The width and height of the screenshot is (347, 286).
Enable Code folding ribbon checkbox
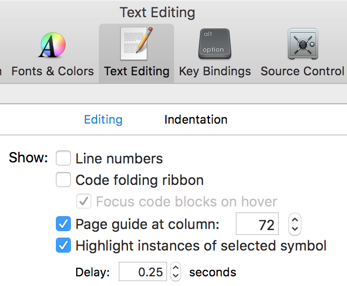pyautogui.click(x=63, y=180)
